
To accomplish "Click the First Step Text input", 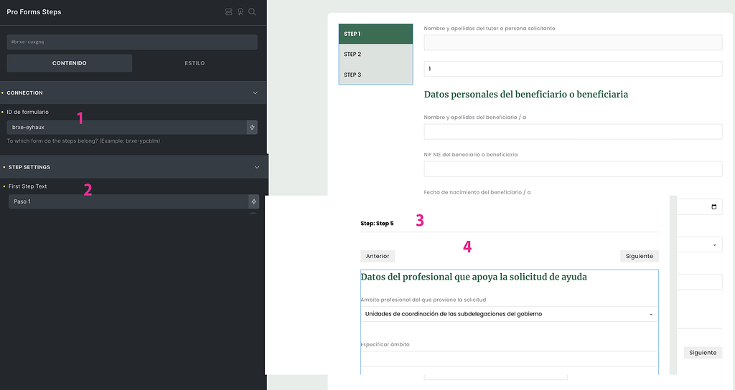I will (127, 201).
